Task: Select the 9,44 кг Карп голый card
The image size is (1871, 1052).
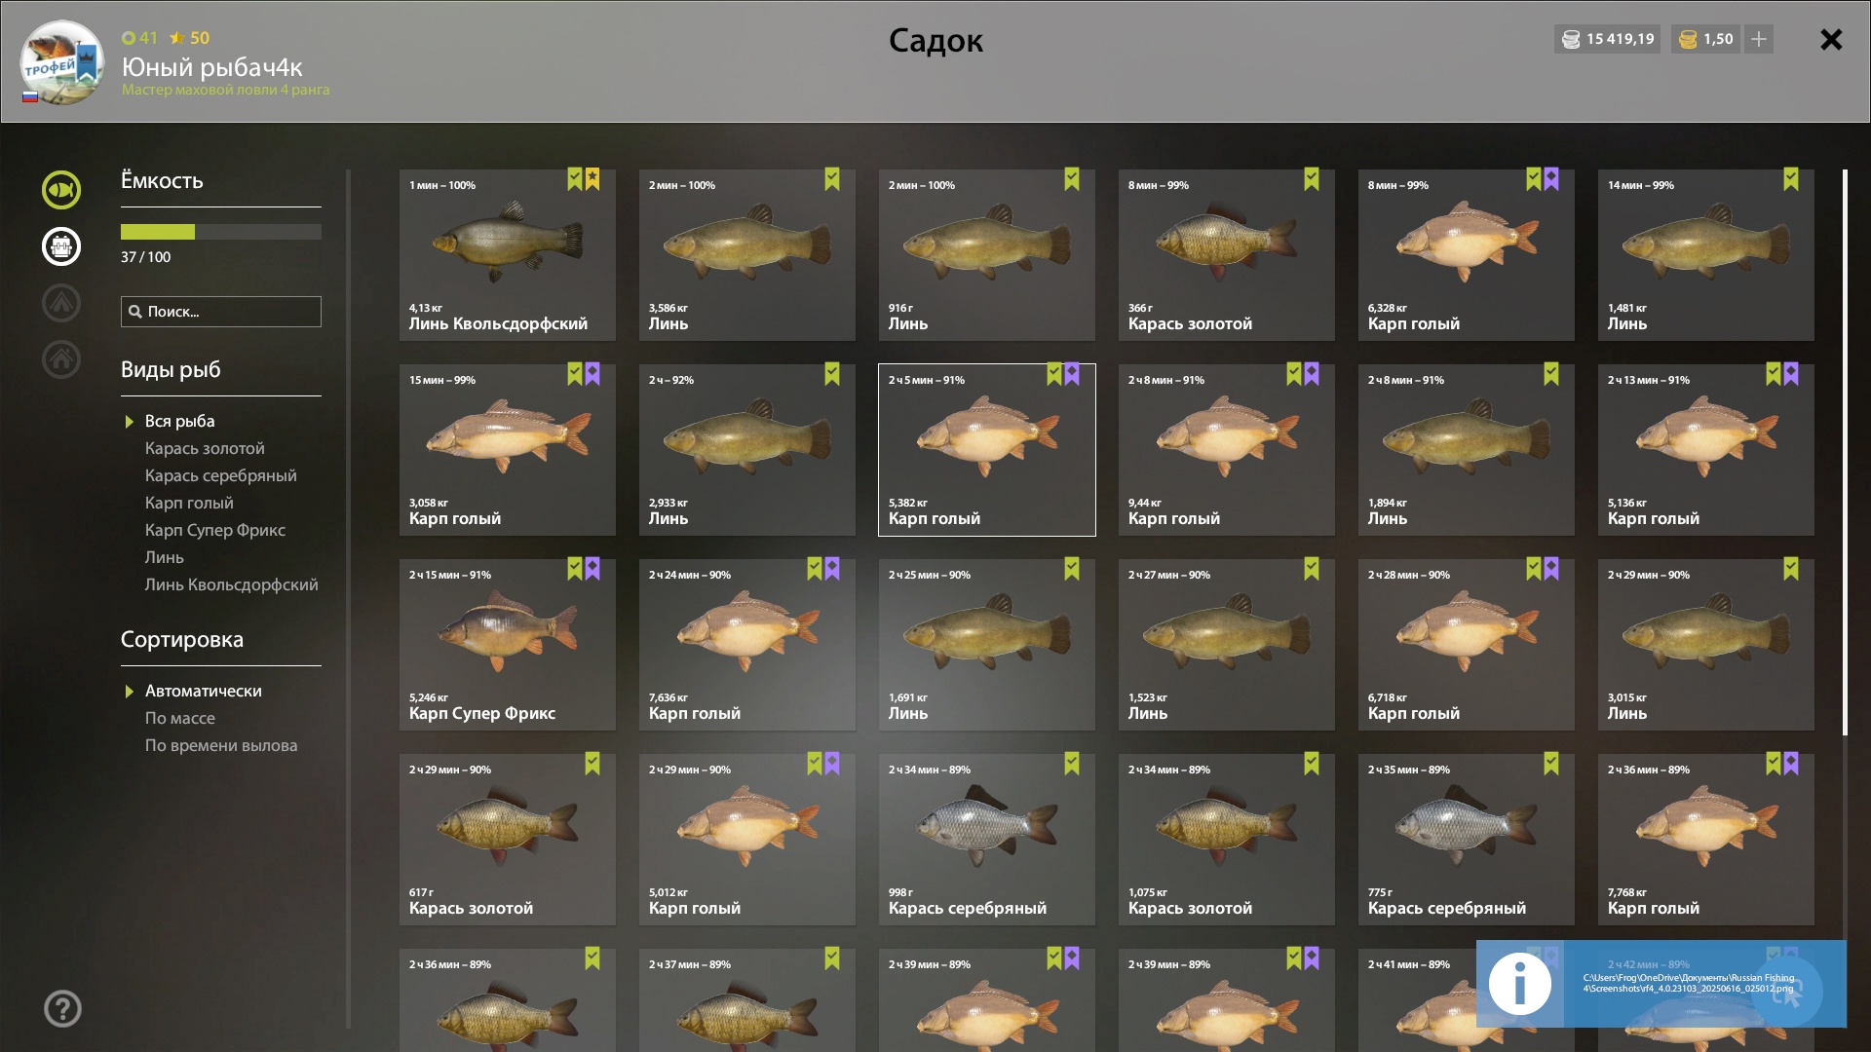Action: (x=1227, y=450)
